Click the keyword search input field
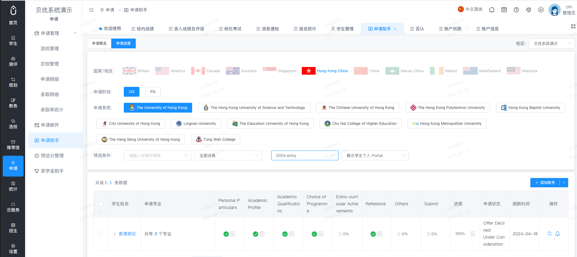This screenshot has height=257, width=577. pyautogui.click(x=158, y=155)
